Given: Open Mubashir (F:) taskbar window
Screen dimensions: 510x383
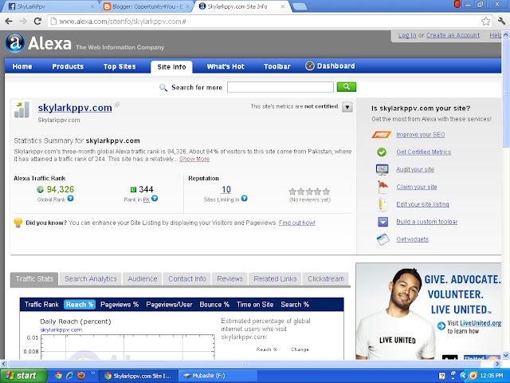Looking at the screenshot, I should coord(217,376).
